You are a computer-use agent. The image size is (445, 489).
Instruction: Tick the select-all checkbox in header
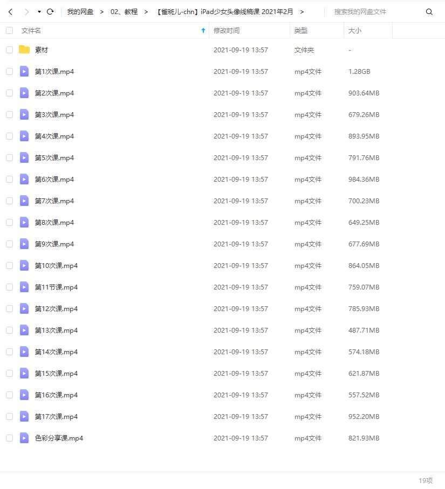[x=10, y=31]
